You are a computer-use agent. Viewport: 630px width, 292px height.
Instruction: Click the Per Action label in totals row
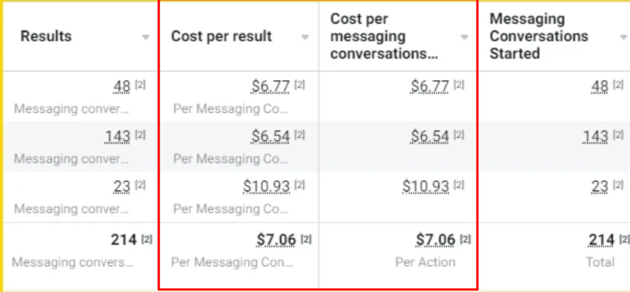click(x=425, y=262)
